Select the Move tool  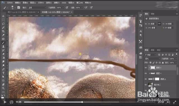point(3,16)
